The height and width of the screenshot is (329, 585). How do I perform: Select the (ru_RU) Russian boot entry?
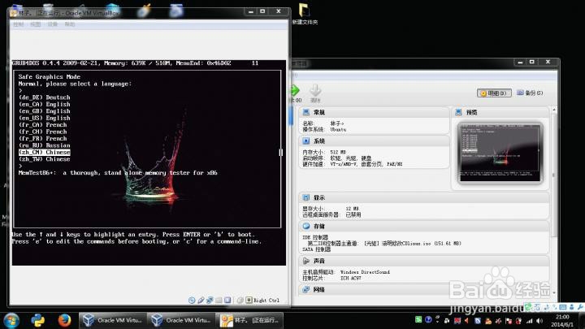tap(45, 145)
